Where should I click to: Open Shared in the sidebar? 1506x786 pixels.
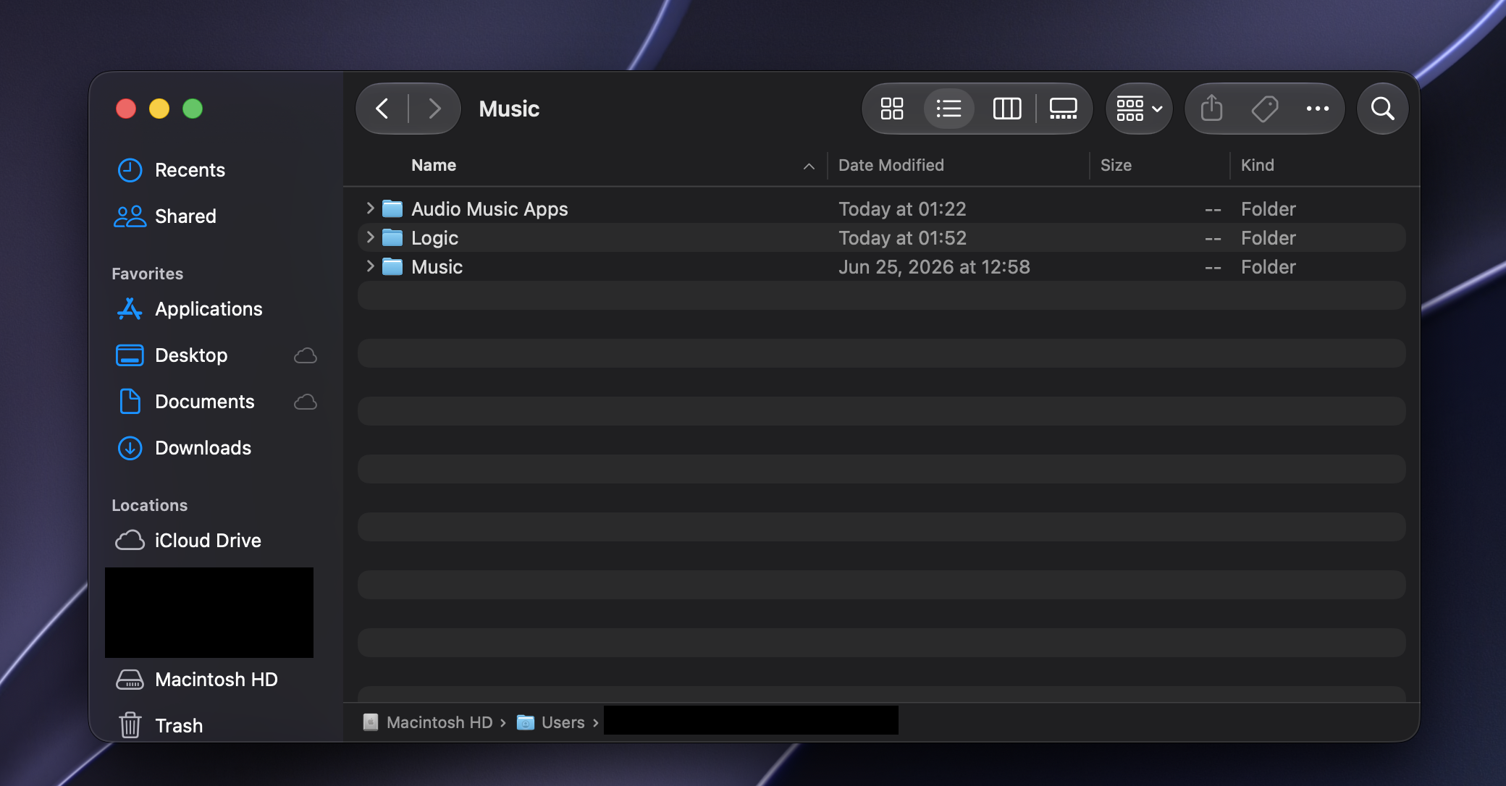click(185, 216)
